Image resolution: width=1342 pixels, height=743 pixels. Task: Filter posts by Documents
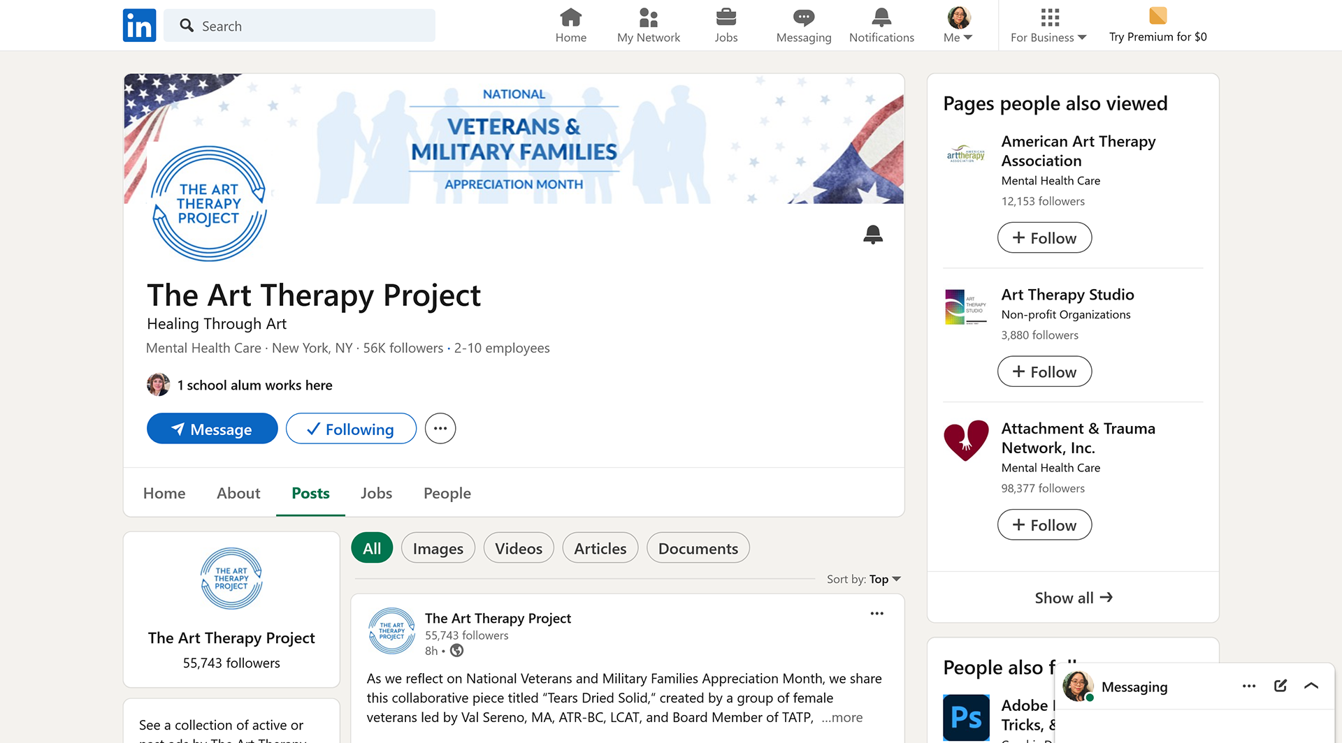pyautogui.click(x=698, y=548)
